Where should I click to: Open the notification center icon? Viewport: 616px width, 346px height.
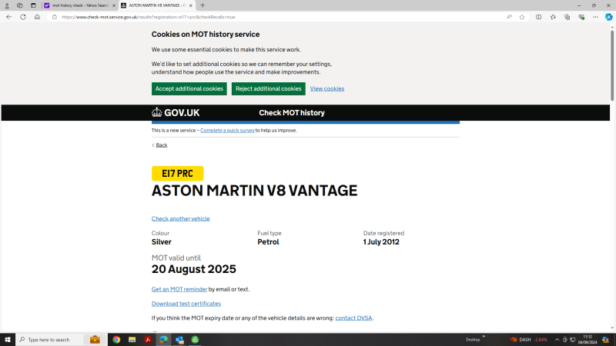(606, 340)
